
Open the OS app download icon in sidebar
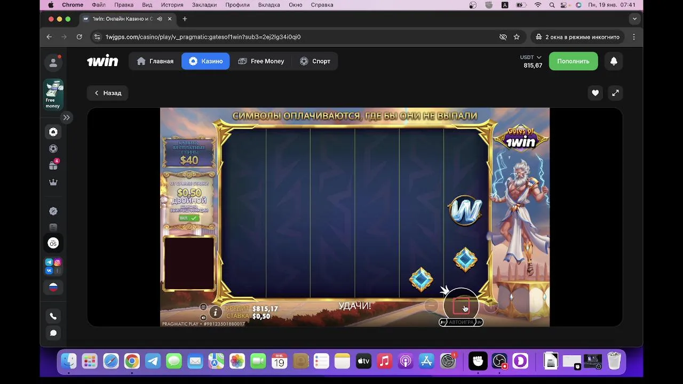click(53, 243)
